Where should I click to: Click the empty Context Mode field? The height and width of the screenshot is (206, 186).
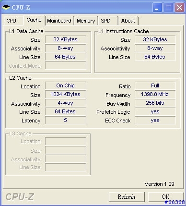[x=66, y=65]
